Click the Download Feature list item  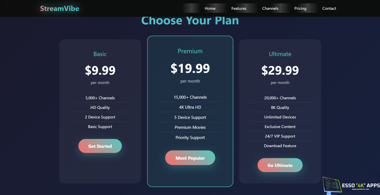(x=280, y=146)
